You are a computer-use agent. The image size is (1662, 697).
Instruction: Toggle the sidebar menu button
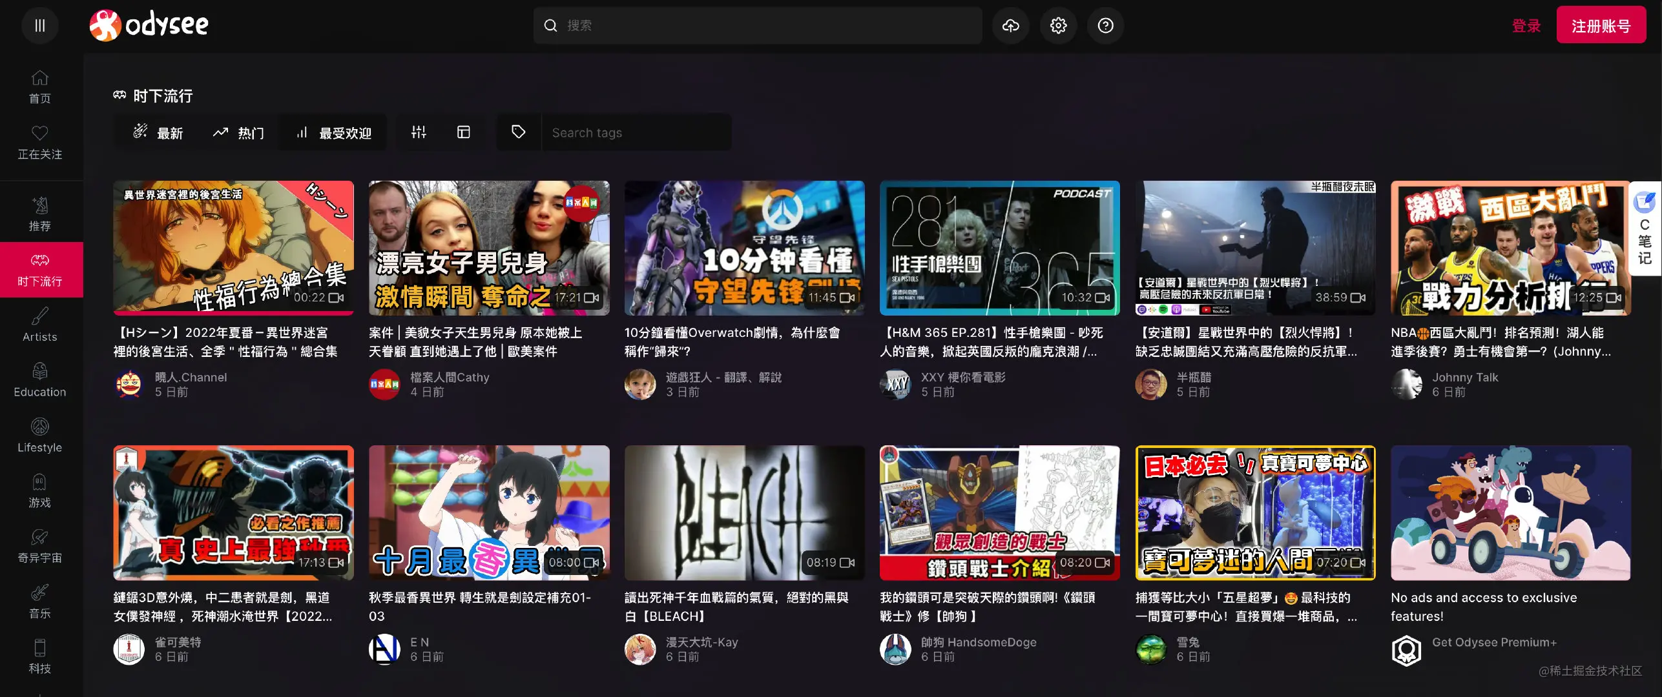(40, 26)
